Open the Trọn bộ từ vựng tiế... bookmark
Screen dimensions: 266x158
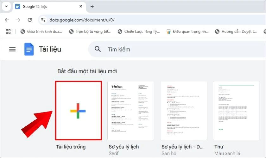[x=90, y=32]
